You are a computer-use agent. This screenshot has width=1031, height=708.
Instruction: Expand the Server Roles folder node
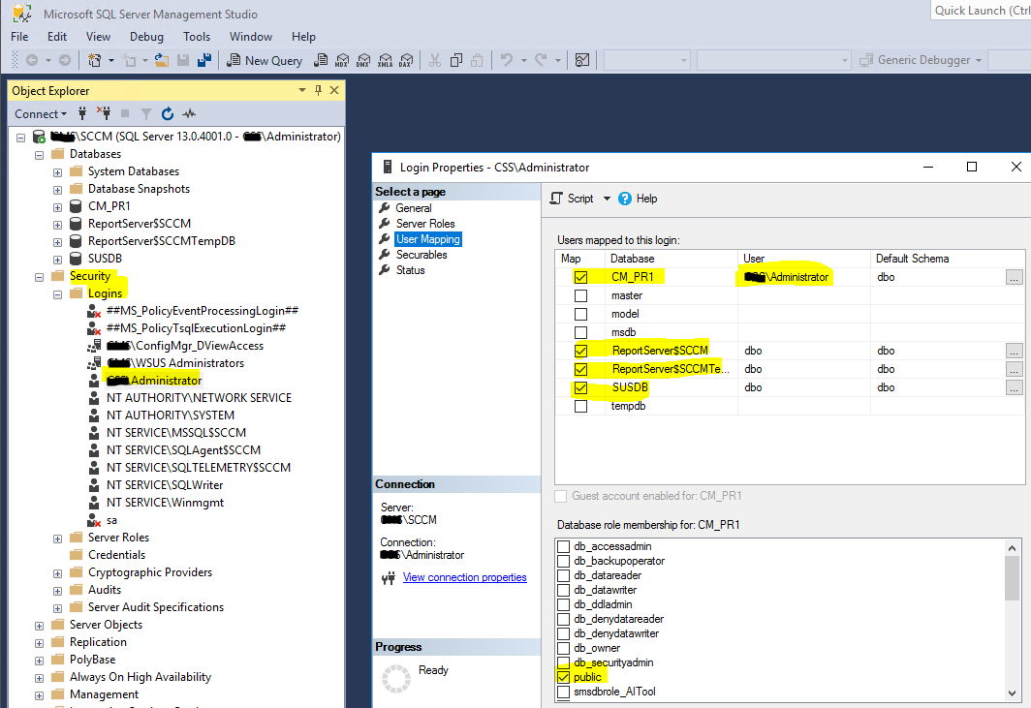click(x=58, y=539)
